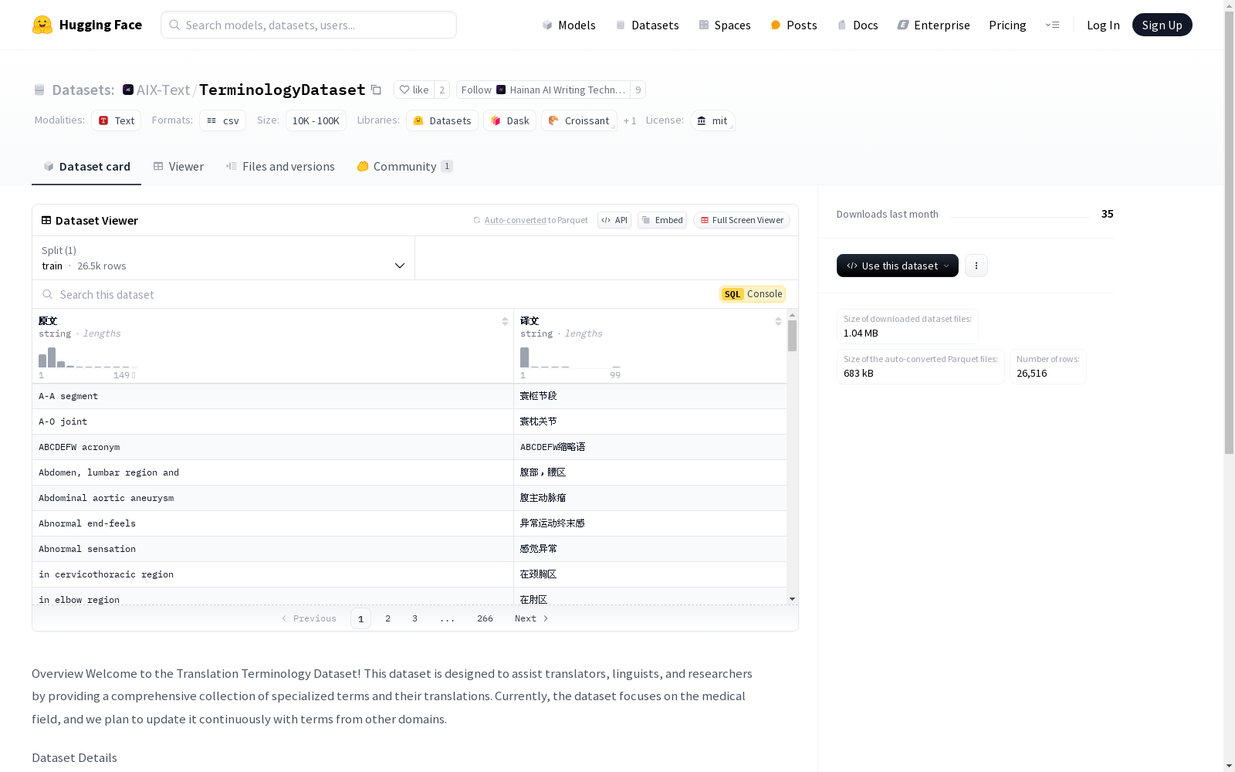
Task: Open the SQL Console
Action: [753, 294]
